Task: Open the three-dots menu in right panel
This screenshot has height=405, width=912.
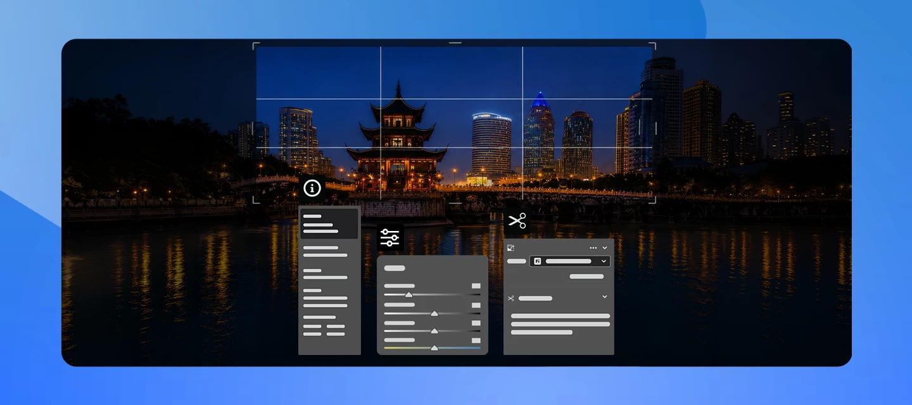Action: click(593, 248)
